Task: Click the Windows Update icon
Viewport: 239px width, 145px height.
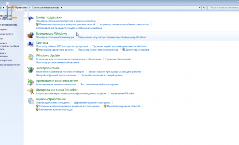Action: tap(31, 57)
